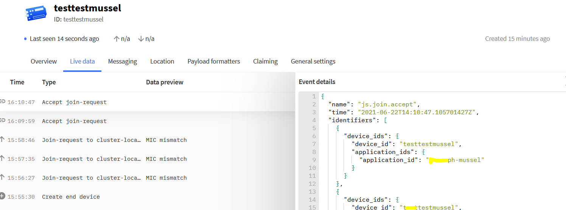The width and height of the screenshot is (566, 210).
Task: Click Created 15 minutes ago text
Action: 518,39
